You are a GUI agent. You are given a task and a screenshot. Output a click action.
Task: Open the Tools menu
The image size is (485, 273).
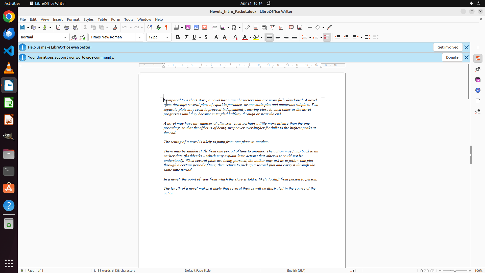tap(129, 19)
